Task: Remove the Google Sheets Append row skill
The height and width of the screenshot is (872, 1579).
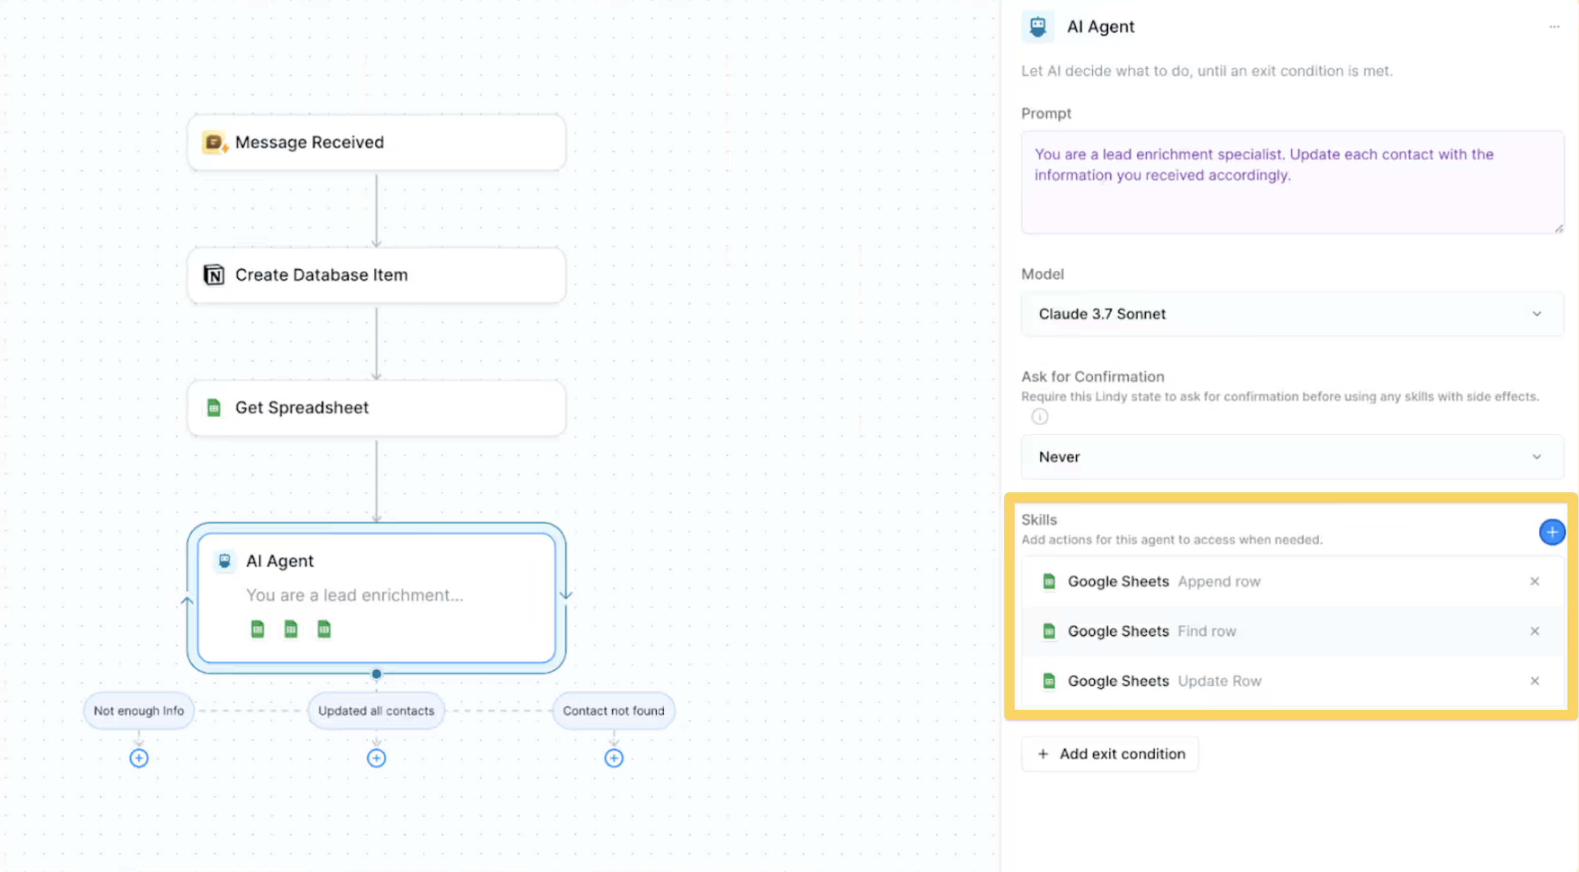Action: [1534, 581]
